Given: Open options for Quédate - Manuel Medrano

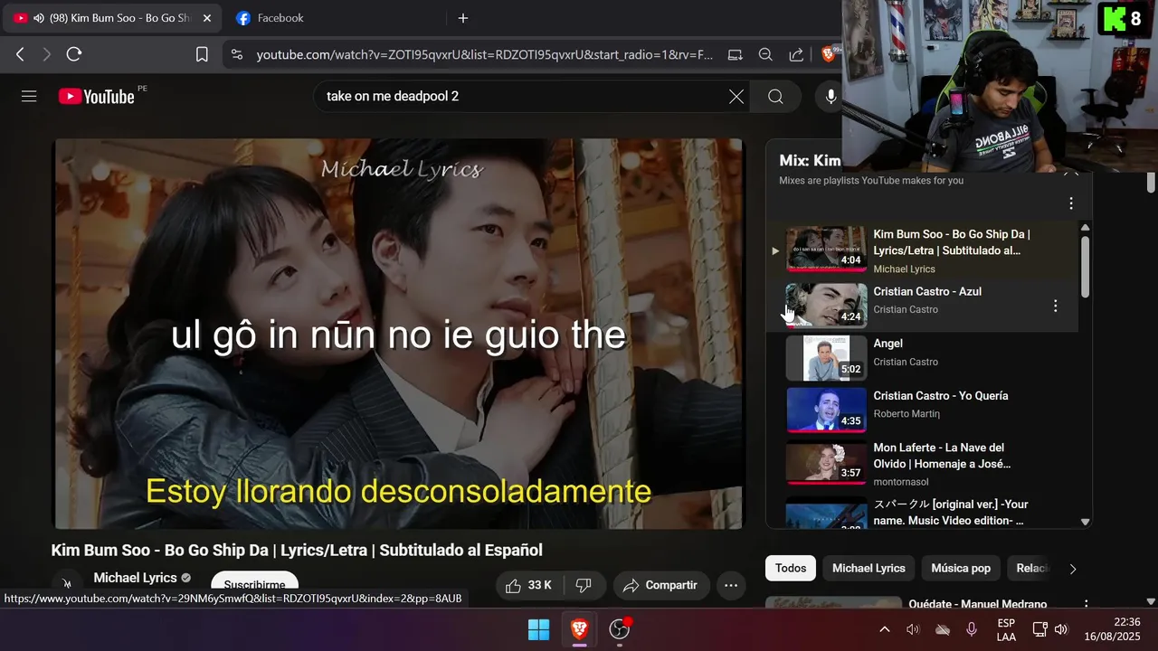Looking at the screenshot, I should pos(1087,604).
